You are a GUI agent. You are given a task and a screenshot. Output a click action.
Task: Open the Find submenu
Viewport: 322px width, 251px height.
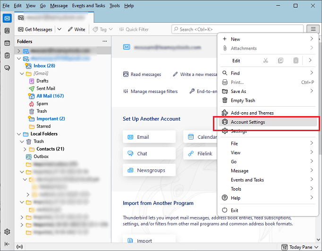click(x=268, y=73)
